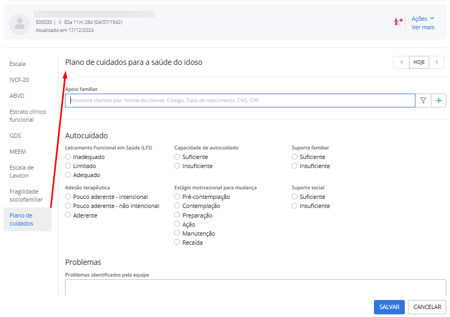450x317 pixels.
Task: Go to previous date arrow
Action: [401, 62]
